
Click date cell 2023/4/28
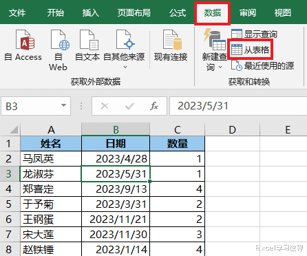[116, 159]
